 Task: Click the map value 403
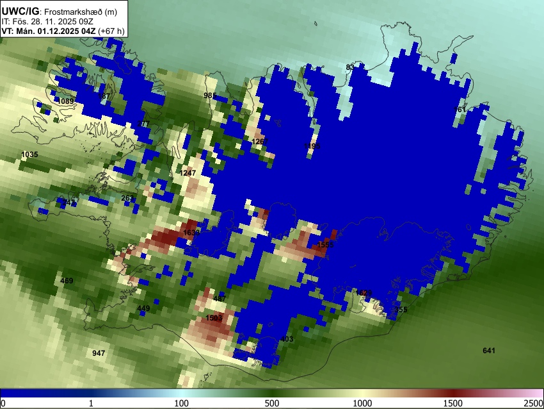point(287,339)
